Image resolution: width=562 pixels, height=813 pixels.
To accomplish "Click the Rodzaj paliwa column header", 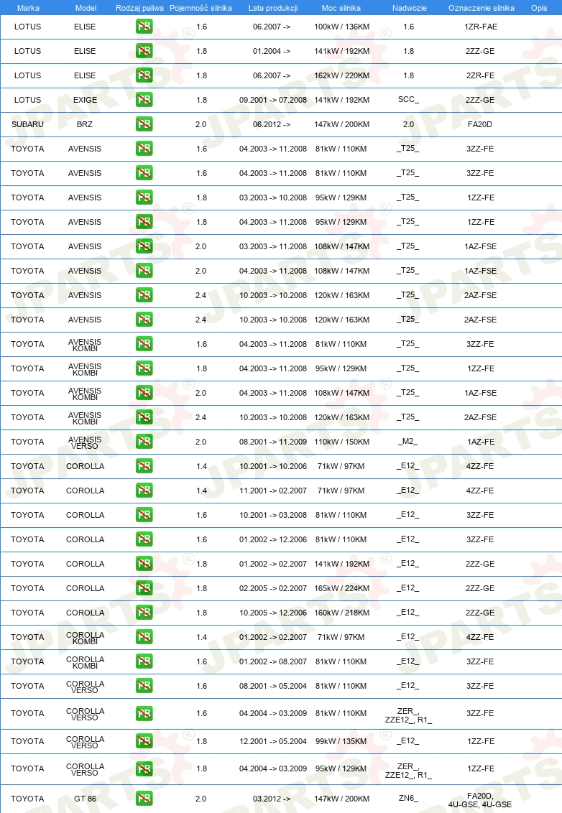I will [x=139, y=8].
